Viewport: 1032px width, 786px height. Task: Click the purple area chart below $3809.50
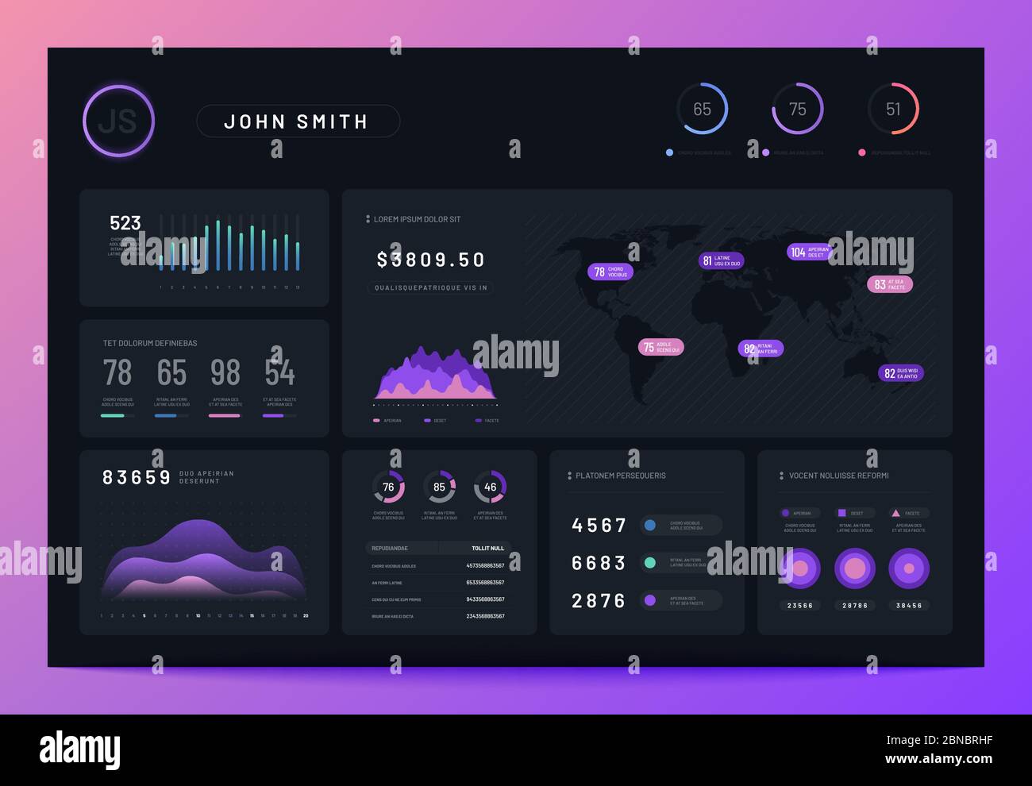[436, 372]
